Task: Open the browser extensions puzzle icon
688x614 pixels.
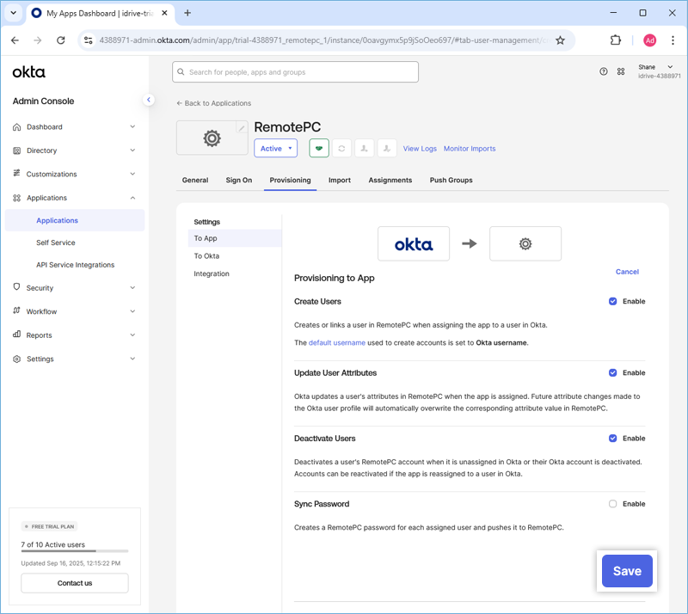Action: point(616,40)
